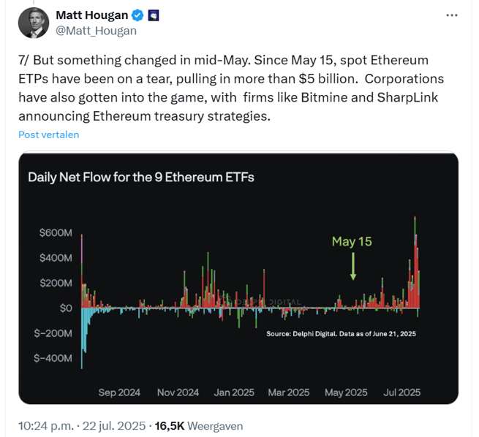The height and width of the screenshot is (437, 479).
Task: Click the 'Sep 2024' axis label
Action: [x=119, y=392]
